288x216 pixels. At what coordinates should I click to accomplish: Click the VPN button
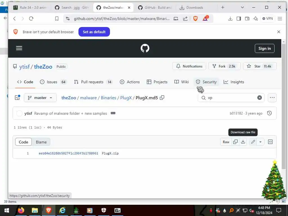point(268,19)
